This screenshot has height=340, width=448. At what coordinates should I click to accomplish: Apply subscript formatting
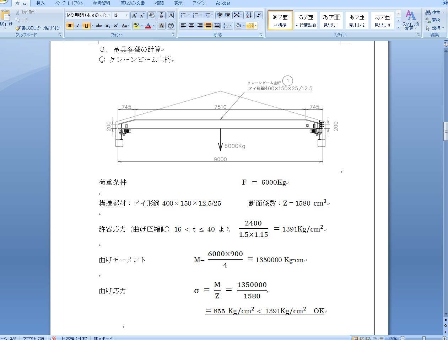[108, 26]
